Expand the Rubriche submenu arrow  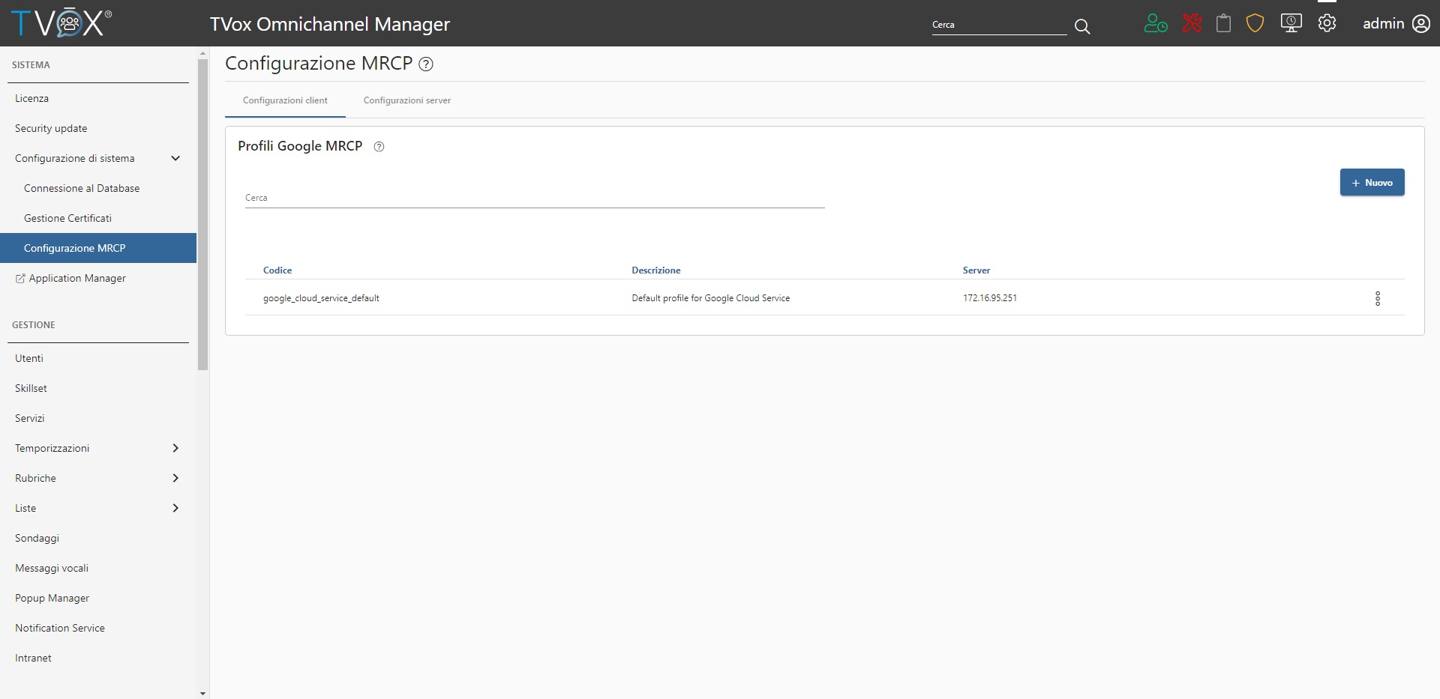[x=175, y=478]
